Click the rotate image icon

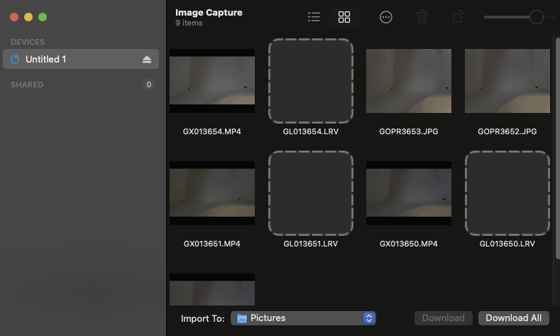pos(458,17)
